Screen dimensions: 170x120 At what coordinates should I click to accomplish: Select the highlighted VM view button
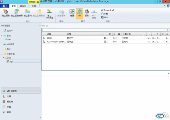click(79, 14)
